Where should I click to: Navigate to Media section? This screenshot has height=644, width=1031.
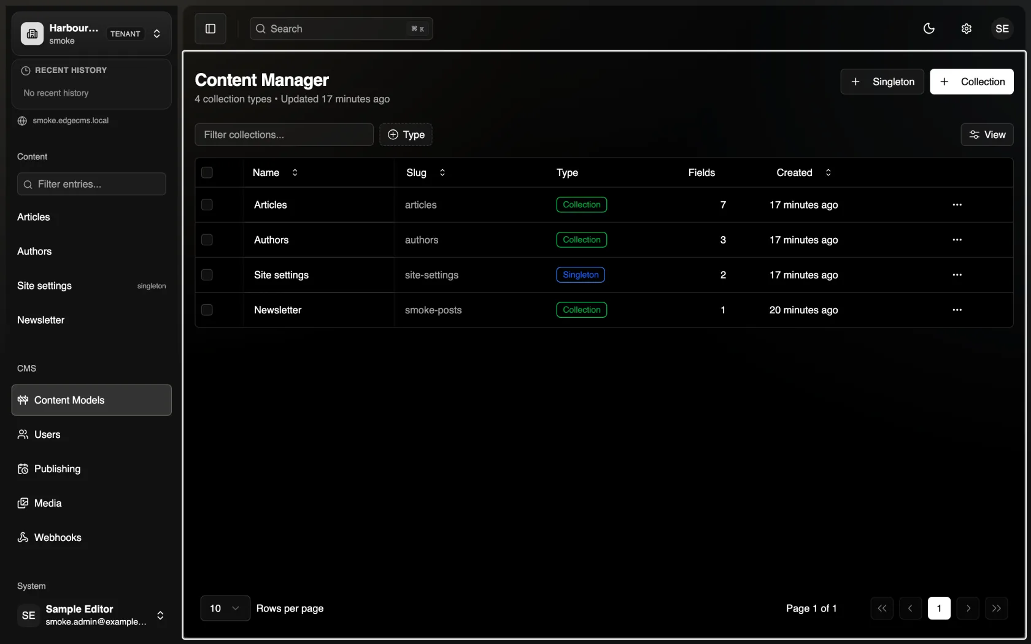click(x=91, y=503)
